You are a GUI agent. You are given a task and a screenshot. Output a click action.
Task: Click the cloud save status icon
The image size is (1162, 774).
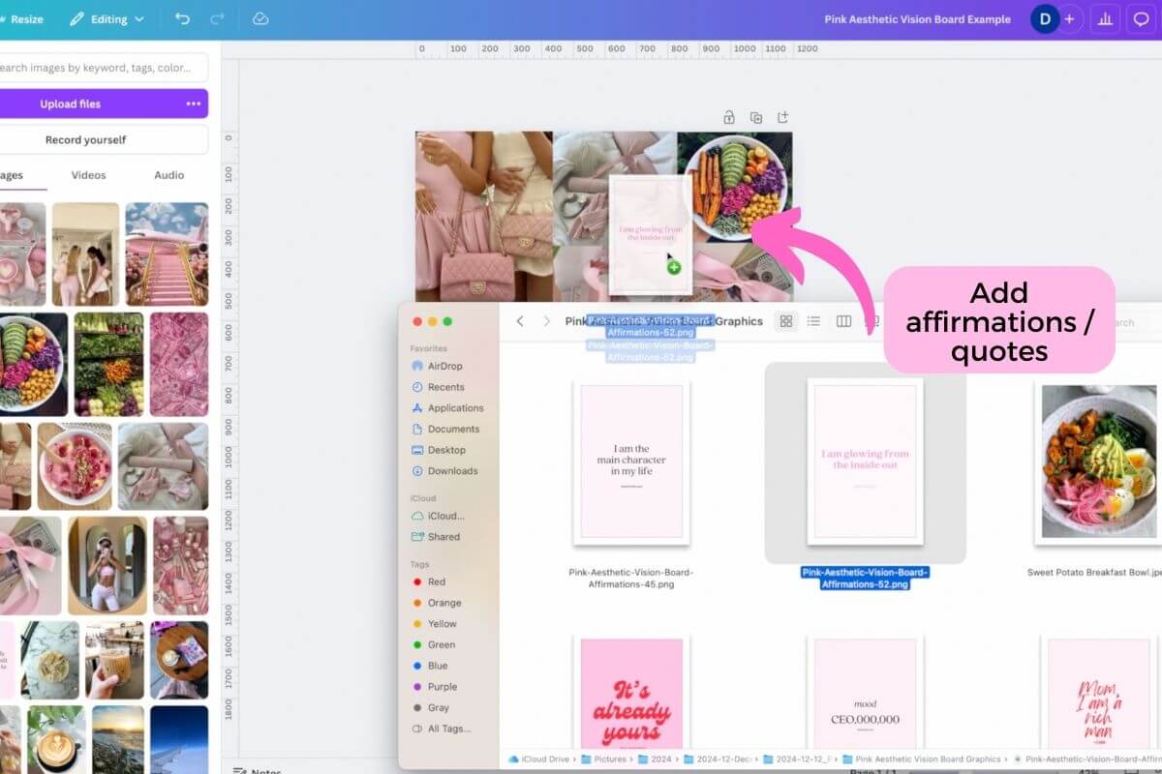click(x=260, y=18)
